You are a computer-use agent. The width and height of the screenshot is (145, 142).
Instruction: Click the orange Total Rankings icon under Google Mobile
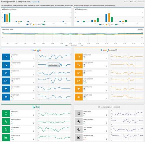click(x=79, y=73)
